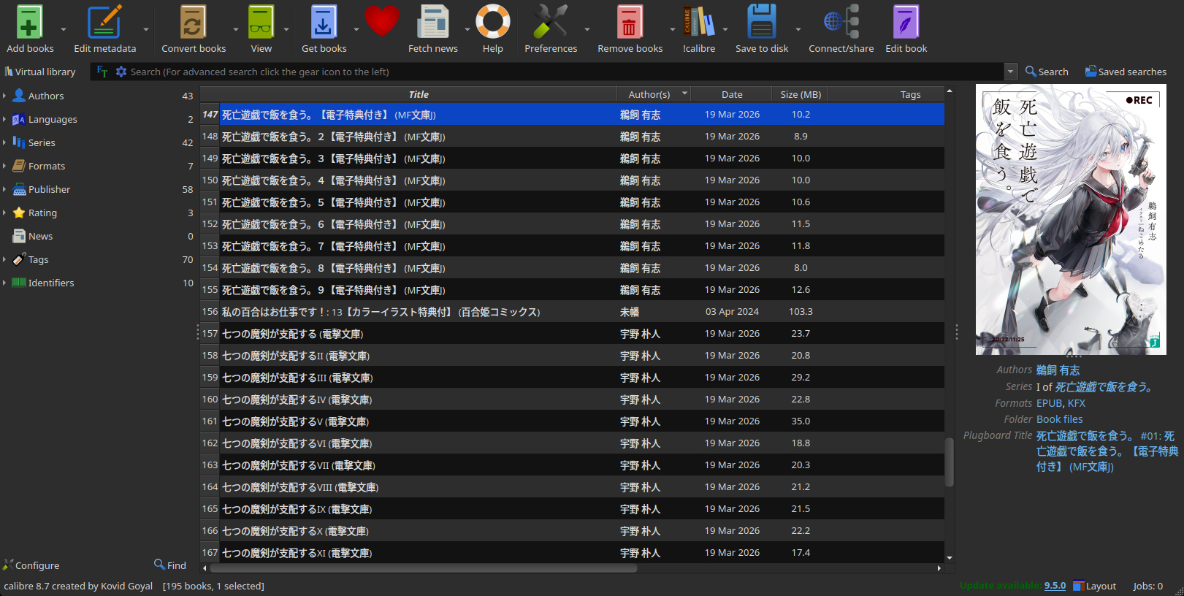Toggle the Layout panel button

(x=1094, y=586)
